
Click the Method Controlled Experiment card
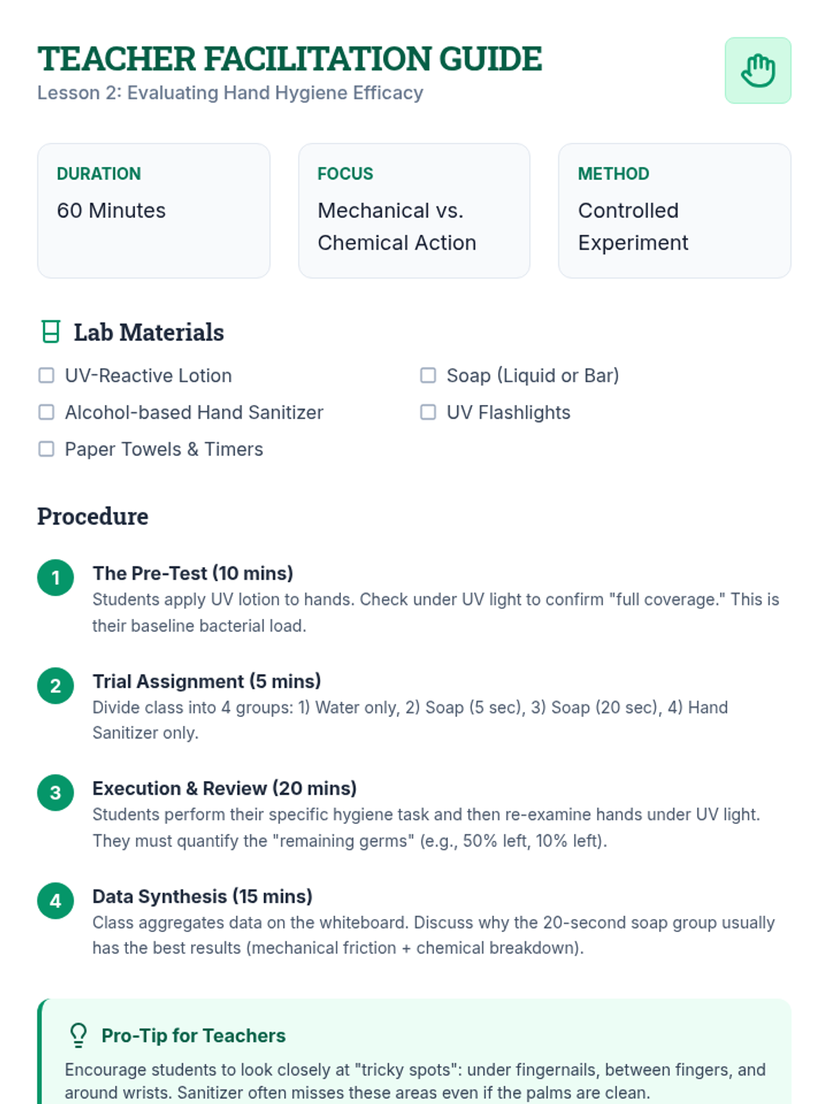click(675, 210)
